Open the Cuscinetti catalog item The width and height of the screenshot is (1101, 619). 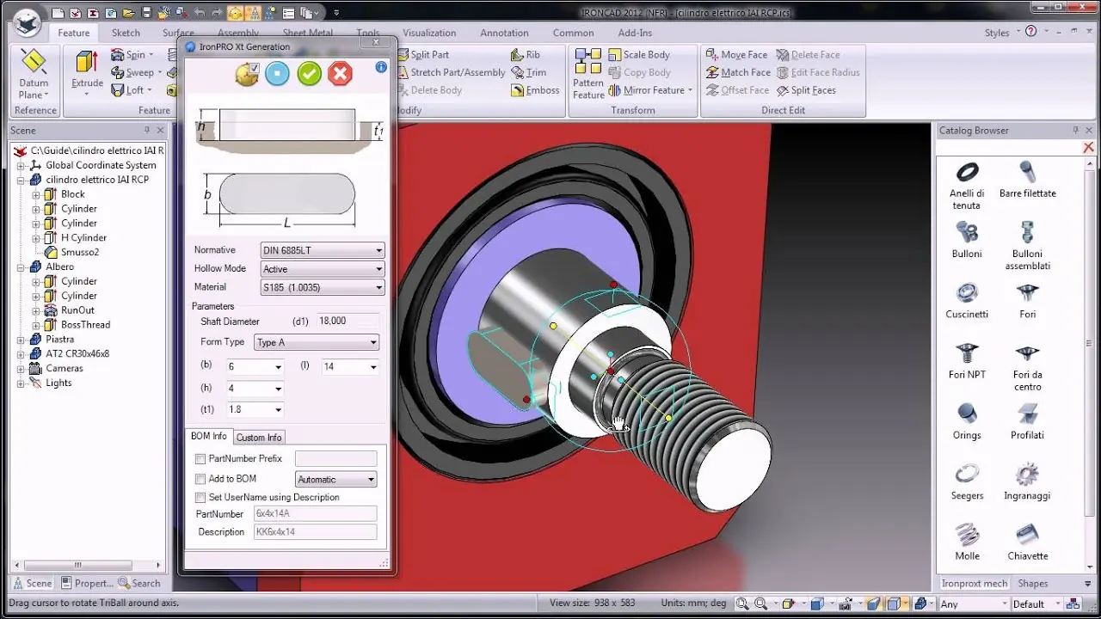pyautogui.click(x=967, y=300)
